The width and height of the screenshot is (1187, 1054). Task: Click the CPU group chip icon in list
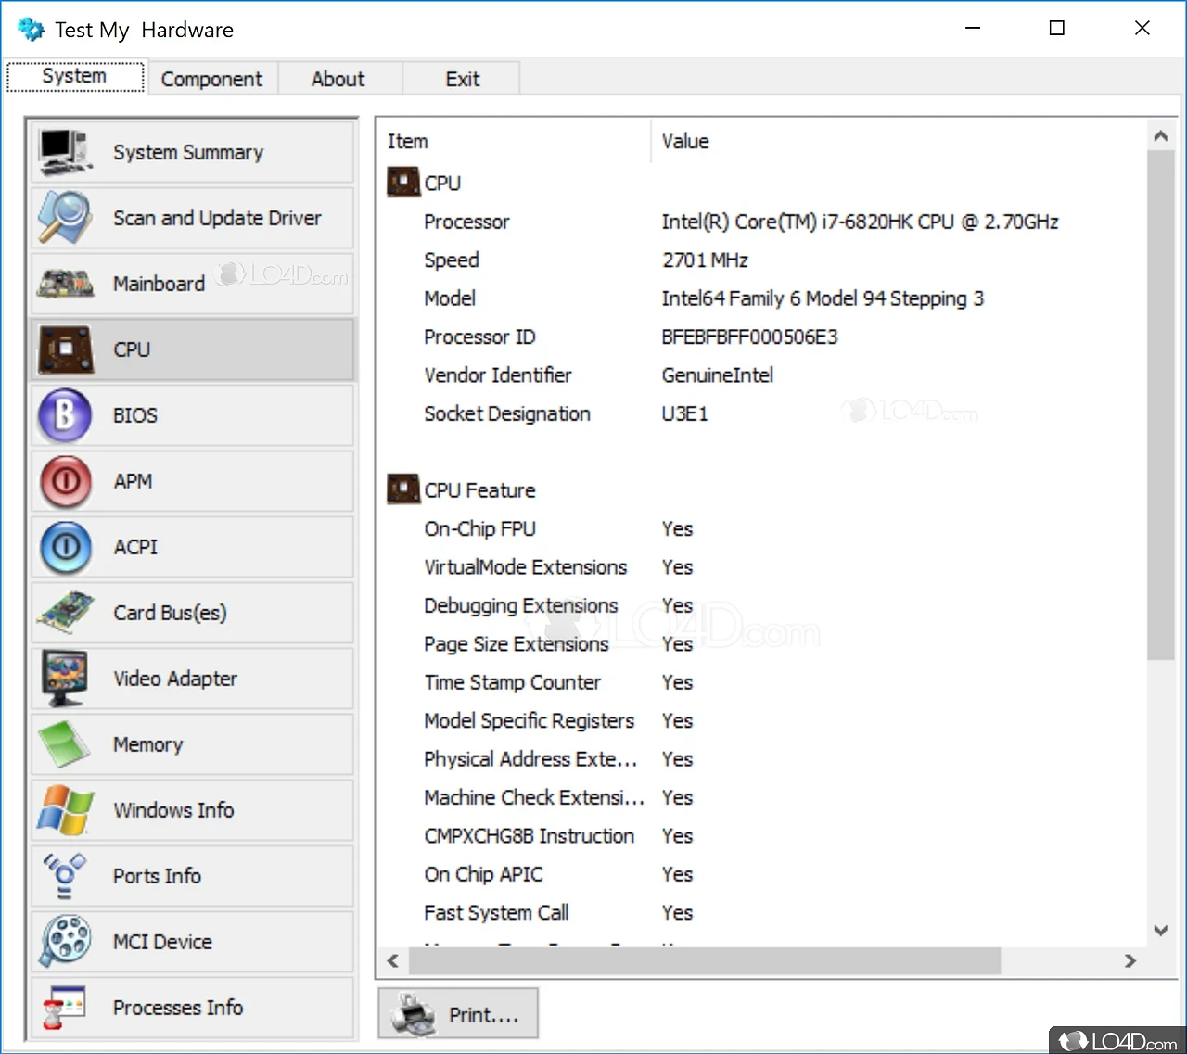point(403,182)
